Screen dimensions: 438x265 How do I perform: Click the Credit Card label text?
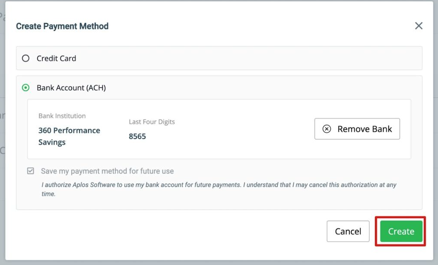56,58
